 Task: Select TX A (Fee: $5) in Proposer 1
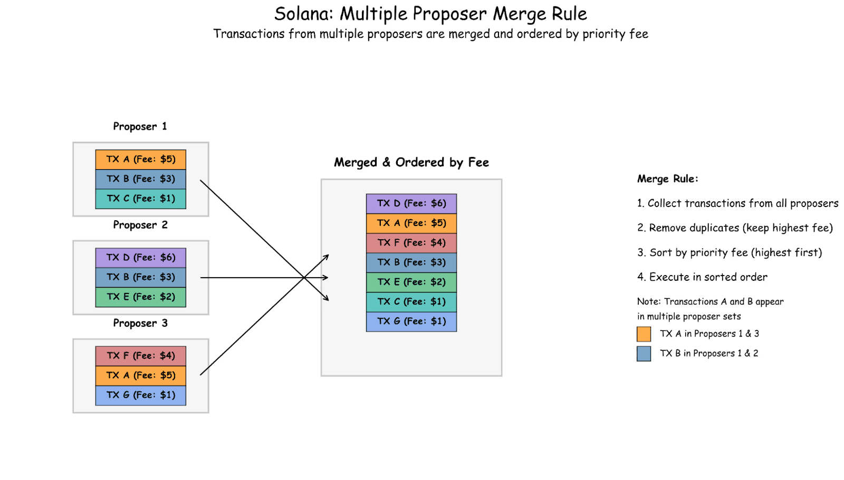(x=141, y=160)
